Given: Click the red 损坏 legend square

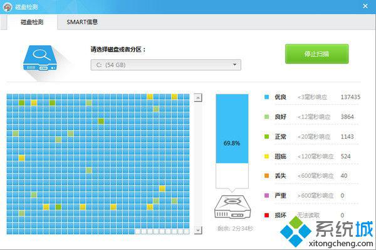Looking at the screenshot, I should click(x=266, y=215).
